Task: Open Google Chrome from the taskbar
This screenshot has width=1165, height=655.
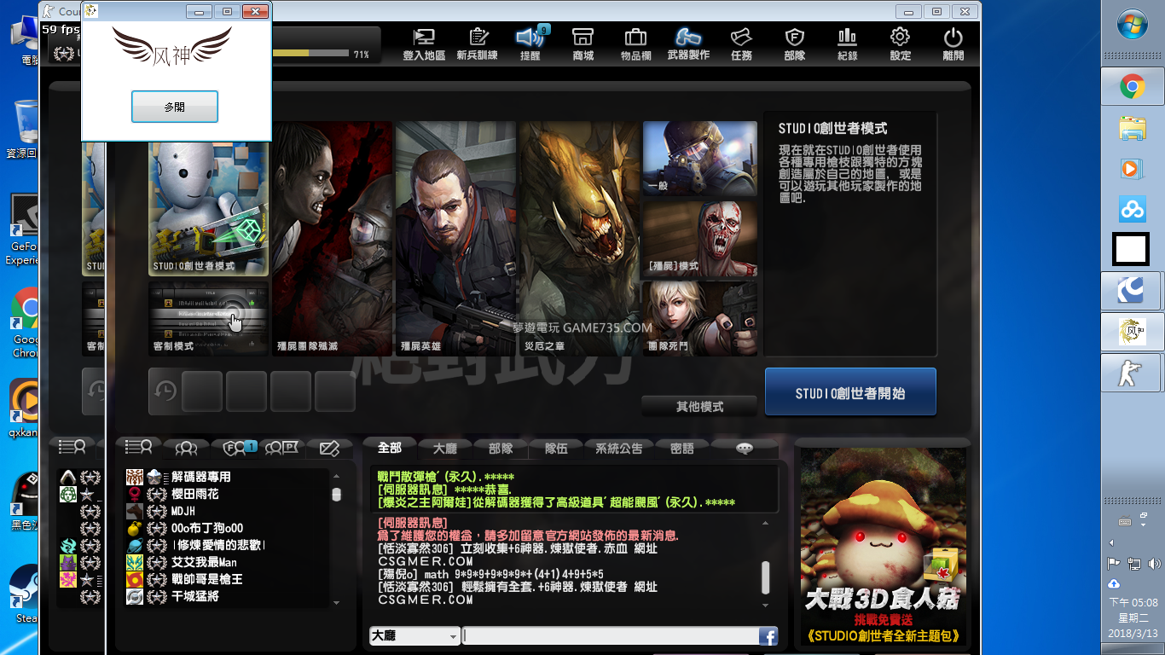Action: tap(1132, 86)
